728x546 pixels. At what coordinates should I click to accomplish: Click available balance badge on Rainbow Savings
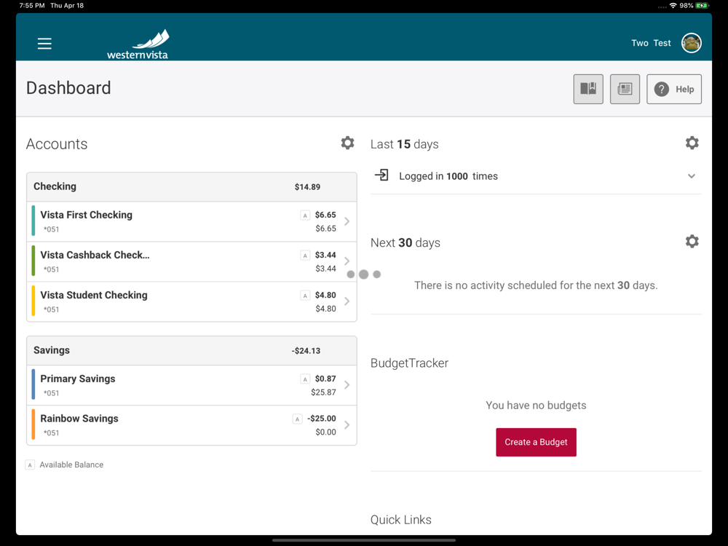click(x=297, y=419)
